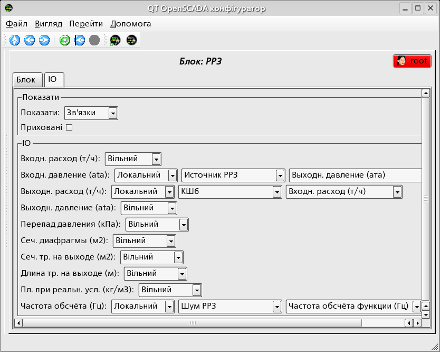The height and width of the screenshot is (352, 440).
Task: Expand the Входн. расход (т/ч) mode dropdown
Action: coord(133,159)
